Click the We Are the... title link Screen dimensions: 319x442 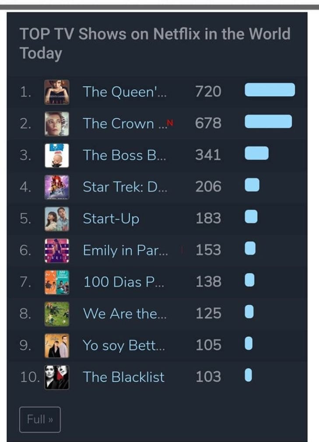(x=125, y=314)
